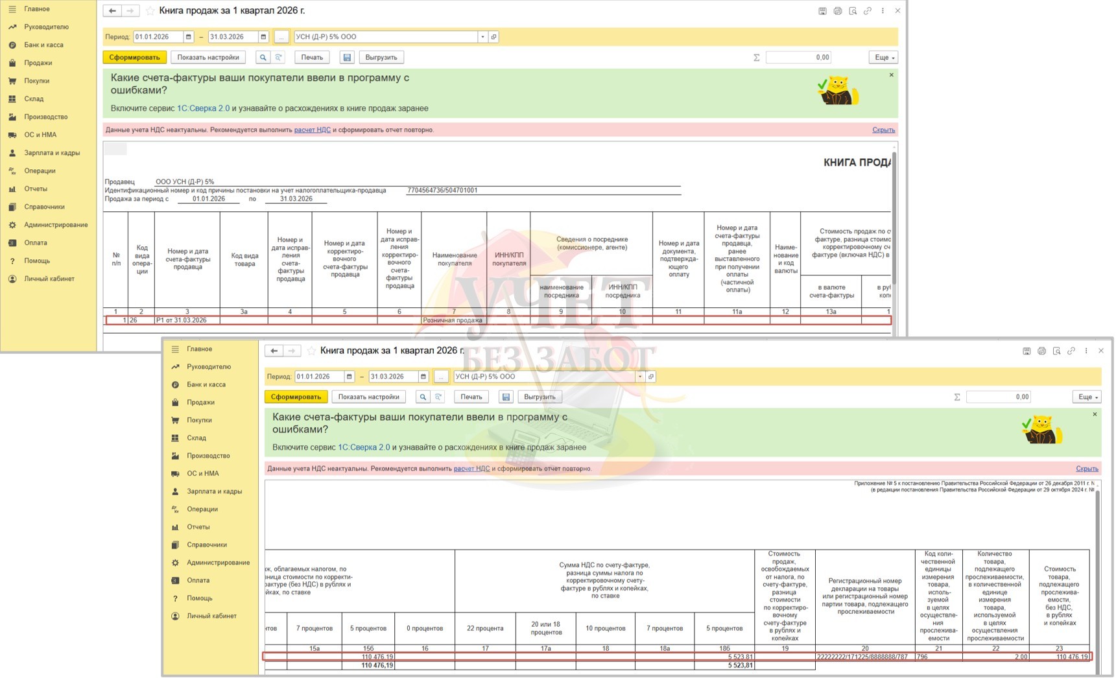Go back using the left arrow in lower window

(274, 351)
